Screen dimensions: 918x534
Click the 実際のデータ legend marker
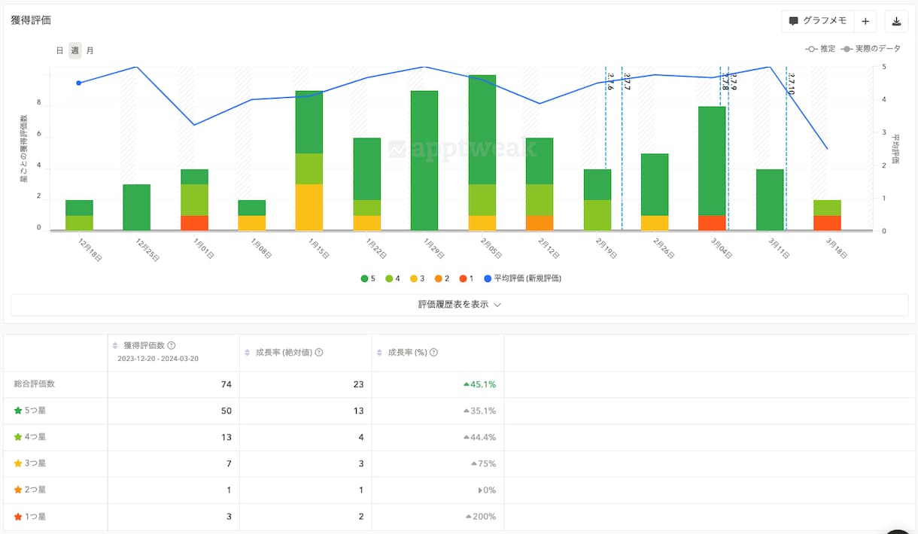tap(847, 49)
